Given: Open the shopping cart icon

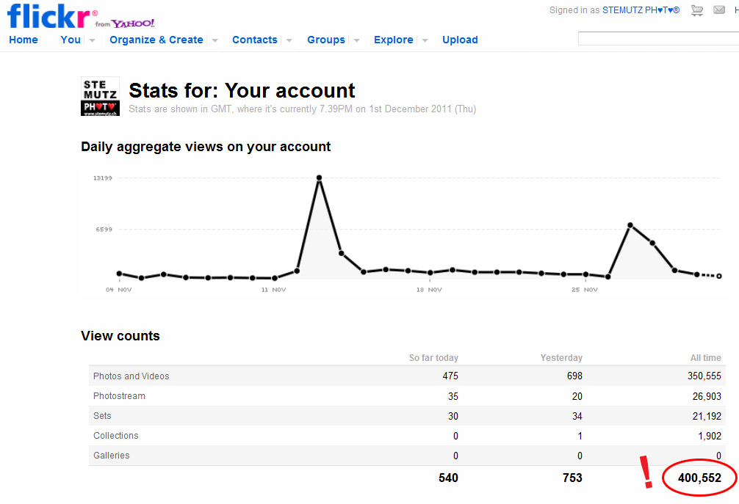Looking at the screenshot, I should 697,10.
